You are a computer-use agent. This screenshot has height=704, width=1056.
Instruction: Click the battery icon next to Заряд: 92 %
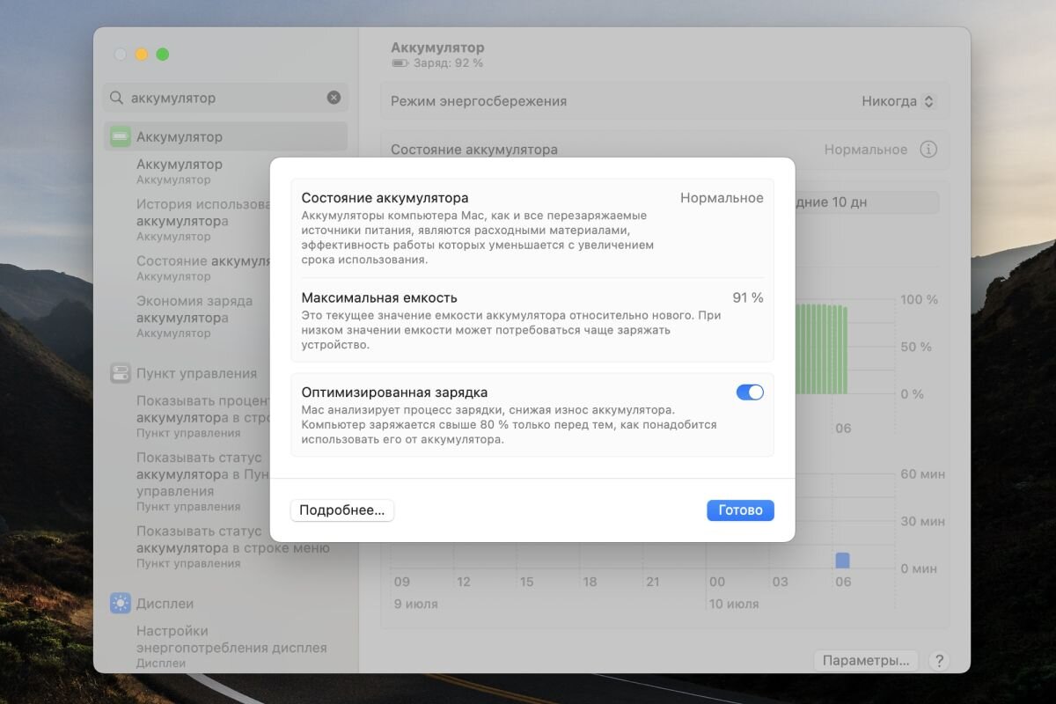(400, 63)
